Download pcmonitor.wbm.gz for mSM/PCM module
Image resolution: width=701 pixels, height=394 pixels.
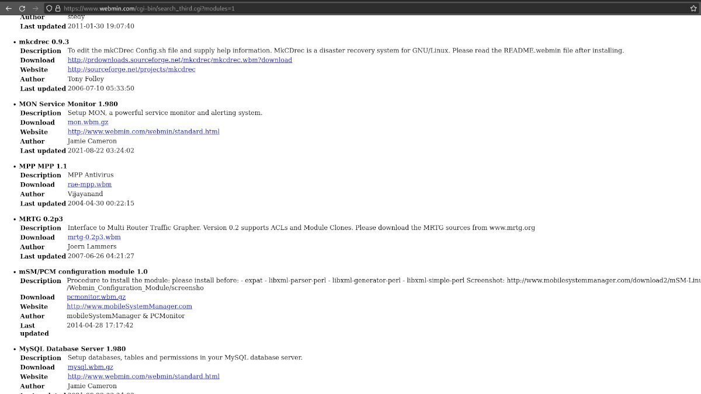tap(96, 297)
